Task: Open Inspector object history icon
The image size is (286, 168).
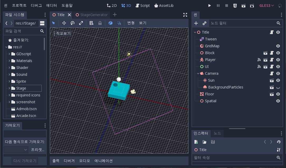Action: pos(279,142)
